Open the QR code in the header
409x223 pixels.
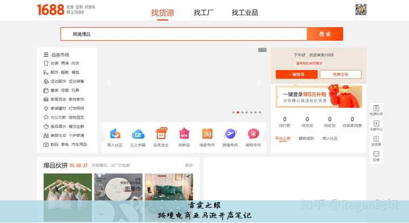point(361,10)
